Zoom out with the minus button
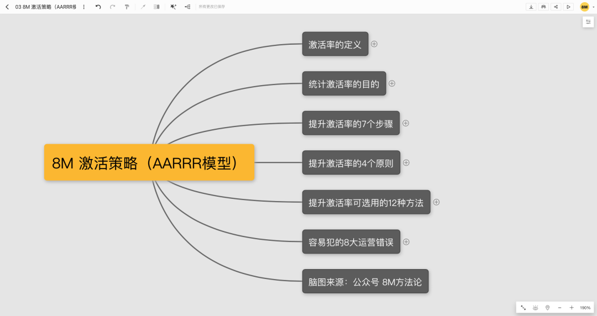 559,308
